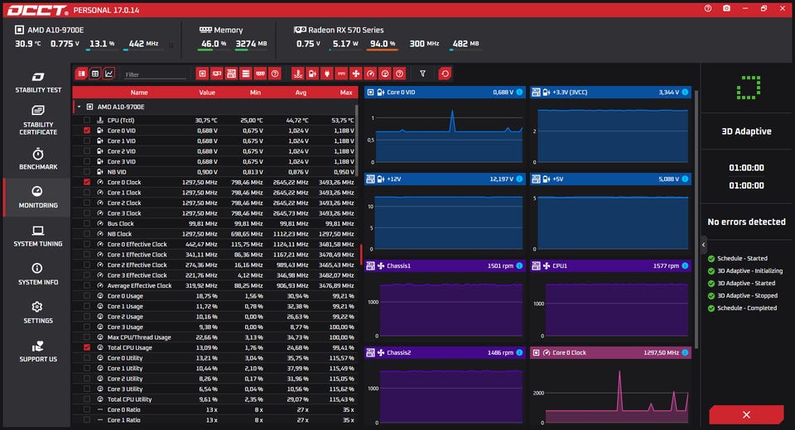Select the Total CPU Utility row
Screen dimensions: 795x430
tap(215, 399)
